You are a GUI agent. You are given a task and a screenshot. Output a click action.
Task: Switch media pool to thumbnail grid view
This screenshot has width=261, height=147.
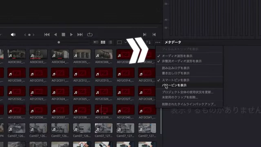point(103,42)
